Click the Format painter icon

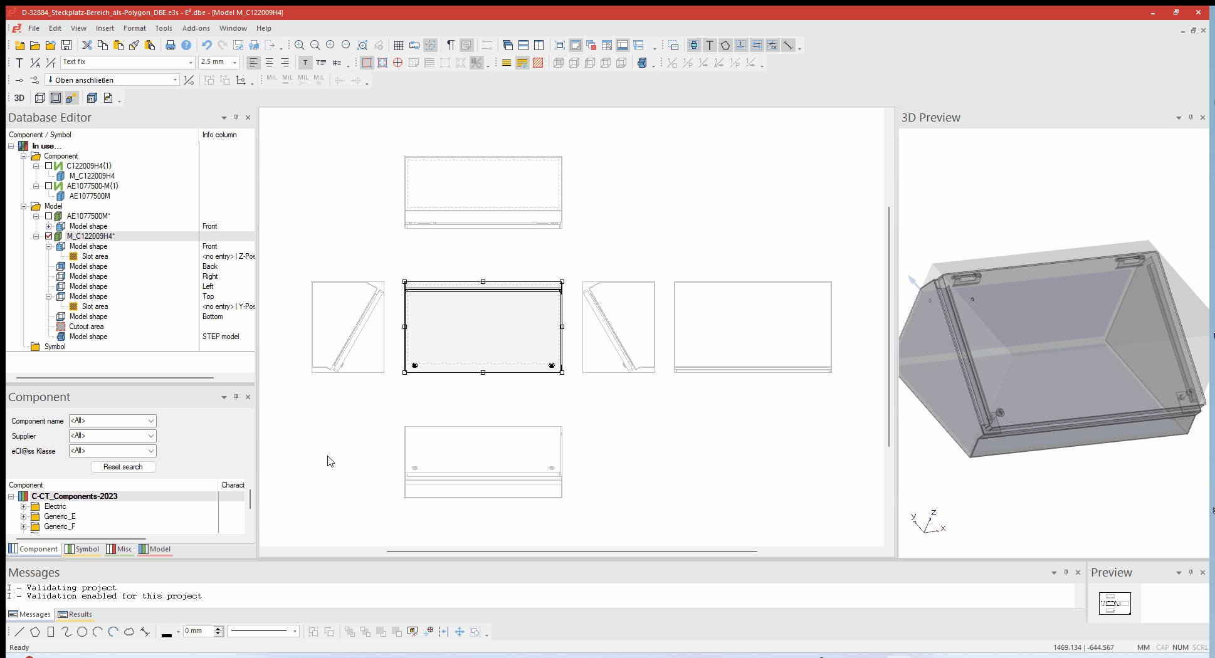(x=134, y=45)
